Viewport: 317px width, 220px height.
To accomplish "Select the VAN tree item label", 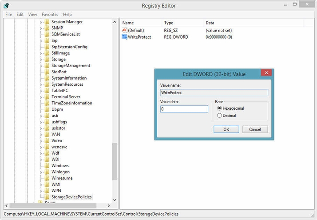I will [x=55, y=134].
